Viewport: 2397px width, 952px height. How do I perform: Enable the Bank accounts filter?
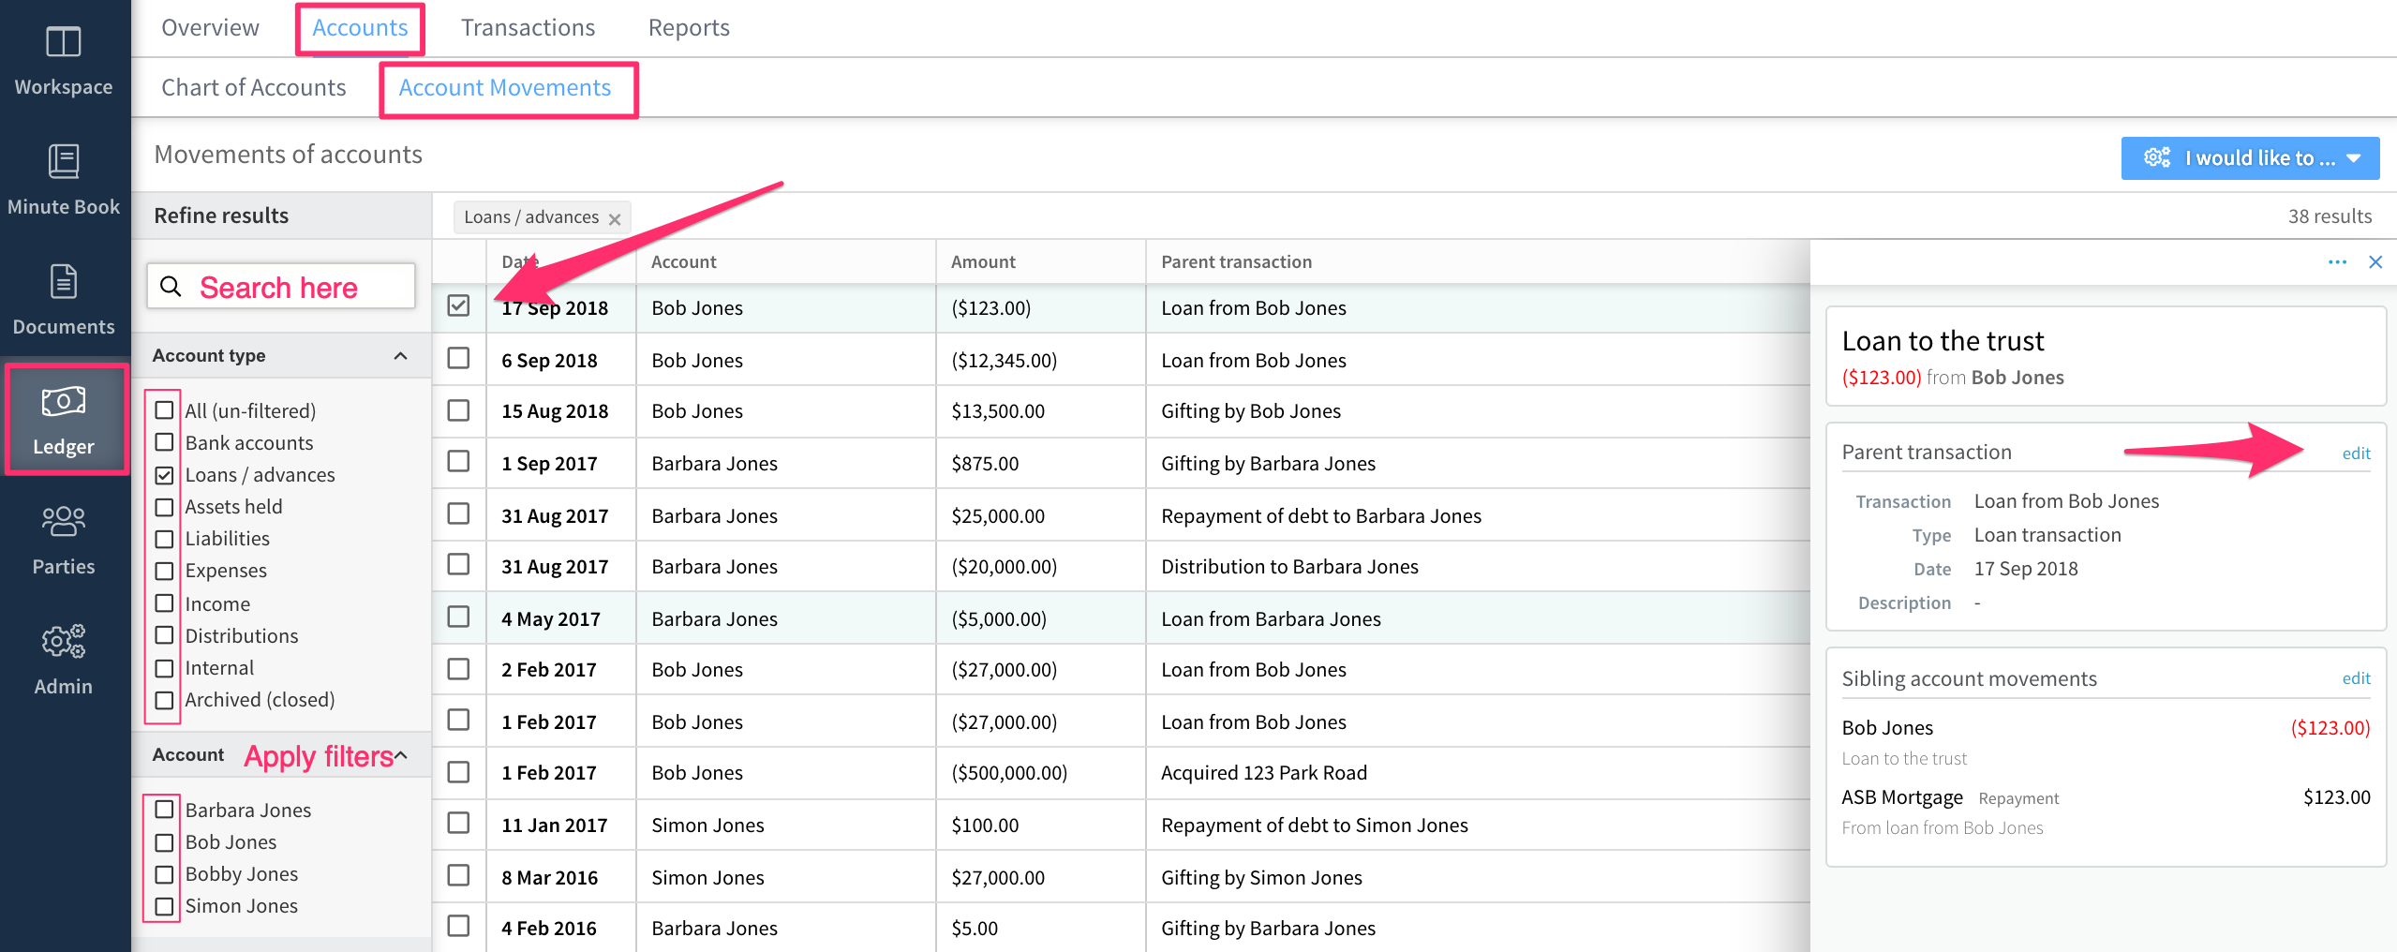[x=164, y=442]
